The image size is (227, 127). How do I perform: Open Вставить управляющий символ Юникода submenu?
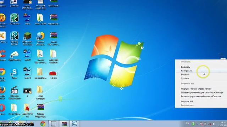pyautogui.click(x=201, y=96)
